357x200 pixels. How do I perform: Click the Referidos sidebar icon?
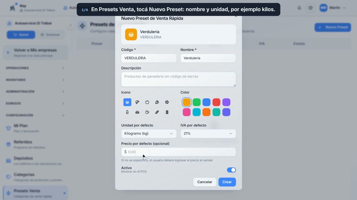point(9,144)
